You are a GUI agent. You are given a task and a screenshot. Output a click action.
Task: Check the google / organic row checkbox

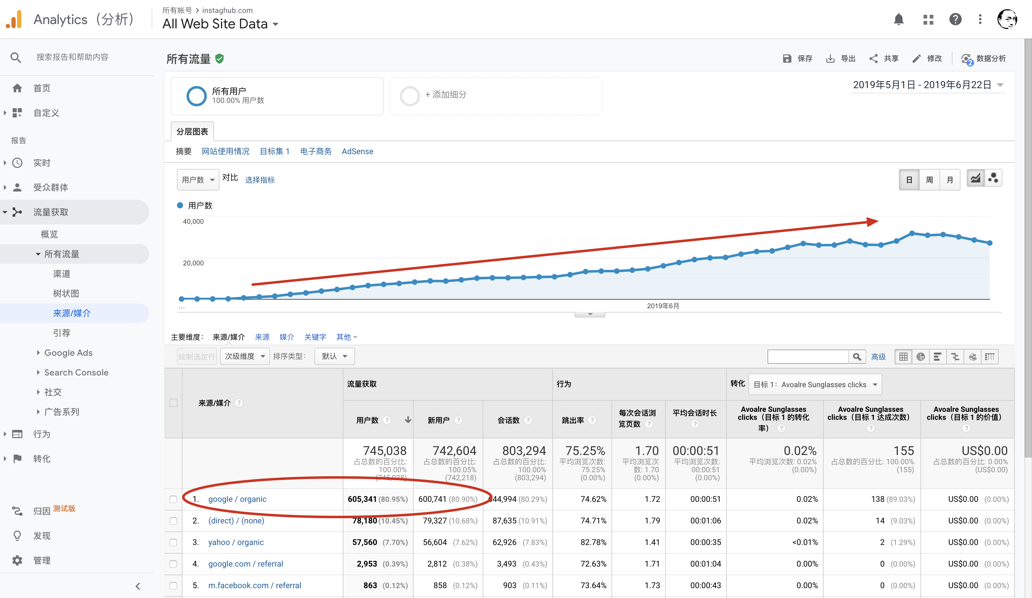(173, 499)
